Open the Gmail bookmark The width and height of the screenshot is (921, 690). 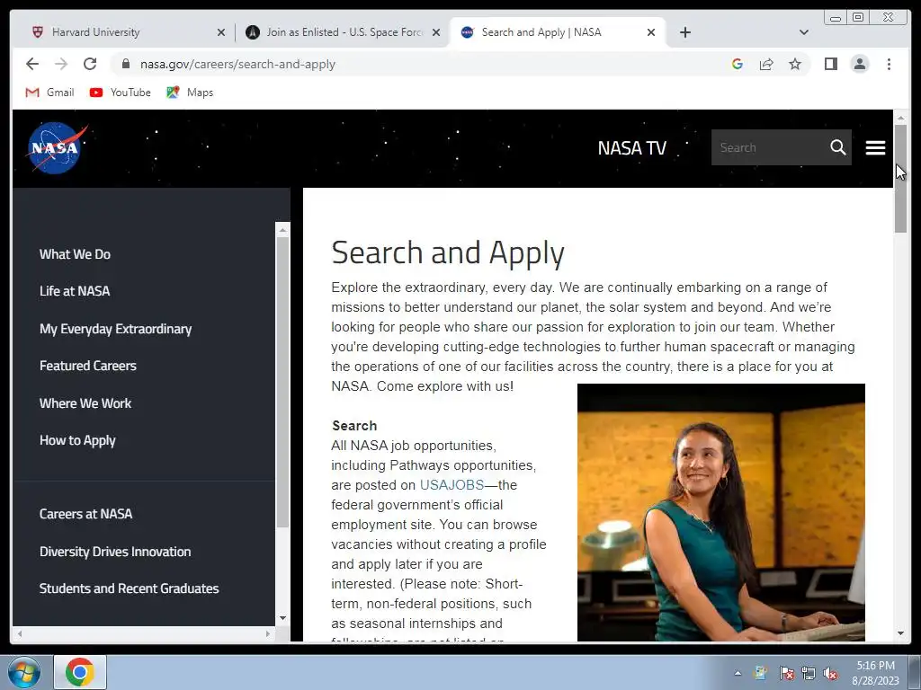[50, 93]
